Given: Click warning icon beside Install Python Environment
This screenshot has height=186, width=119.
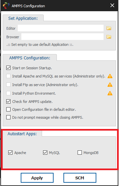Looking at the screenshot, I should click(110, 93).
